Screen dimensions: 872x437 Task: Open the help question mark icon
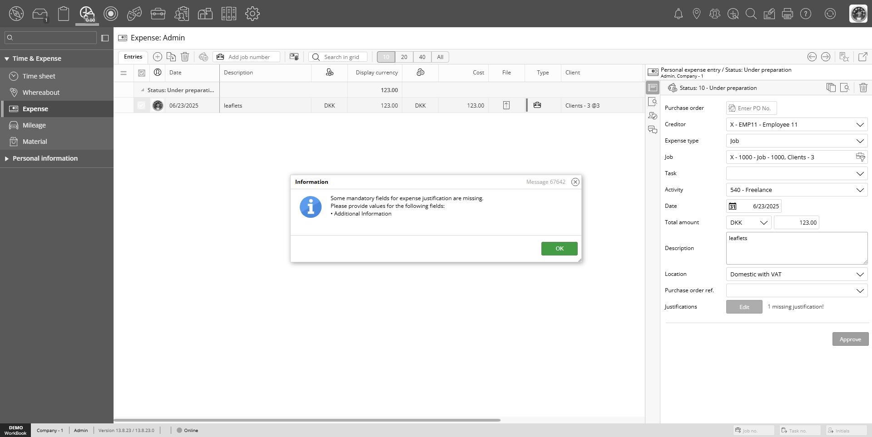[805, 14]
